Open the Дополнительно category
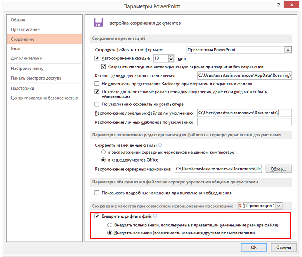 (45, 58)
